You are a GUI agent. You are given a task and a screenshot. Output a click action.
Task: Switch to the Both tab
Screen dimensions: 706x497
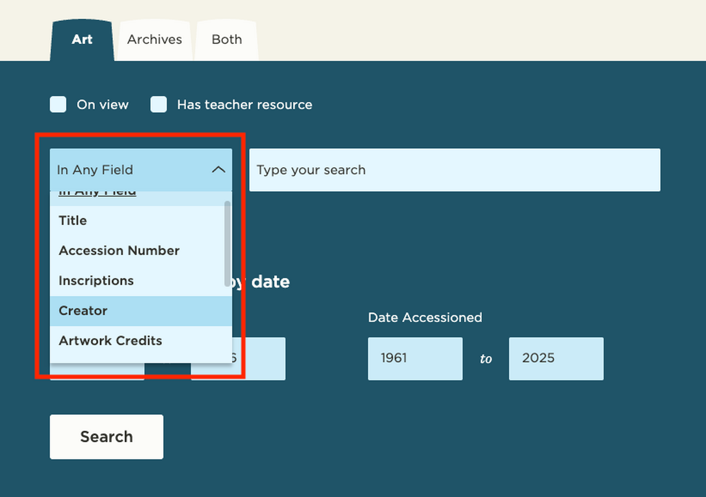click(226, 39)
